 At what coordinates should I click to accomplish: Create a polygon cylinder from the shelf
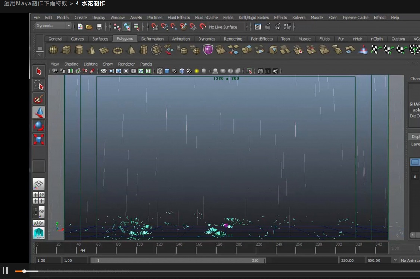pyautogui.click(x=79, y=50)
